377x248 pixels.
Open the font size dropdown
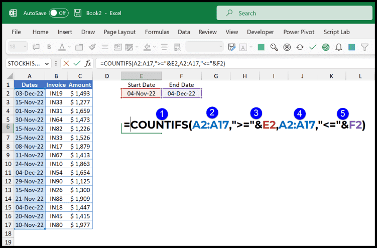(x=24, y=47)
